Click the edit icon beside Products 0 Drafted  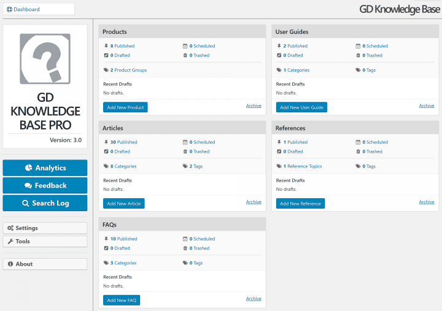106,55
